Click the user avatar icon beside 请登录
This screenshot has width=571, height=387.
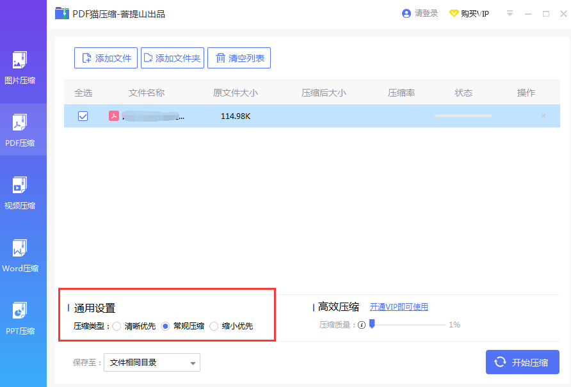pos(406,13)
